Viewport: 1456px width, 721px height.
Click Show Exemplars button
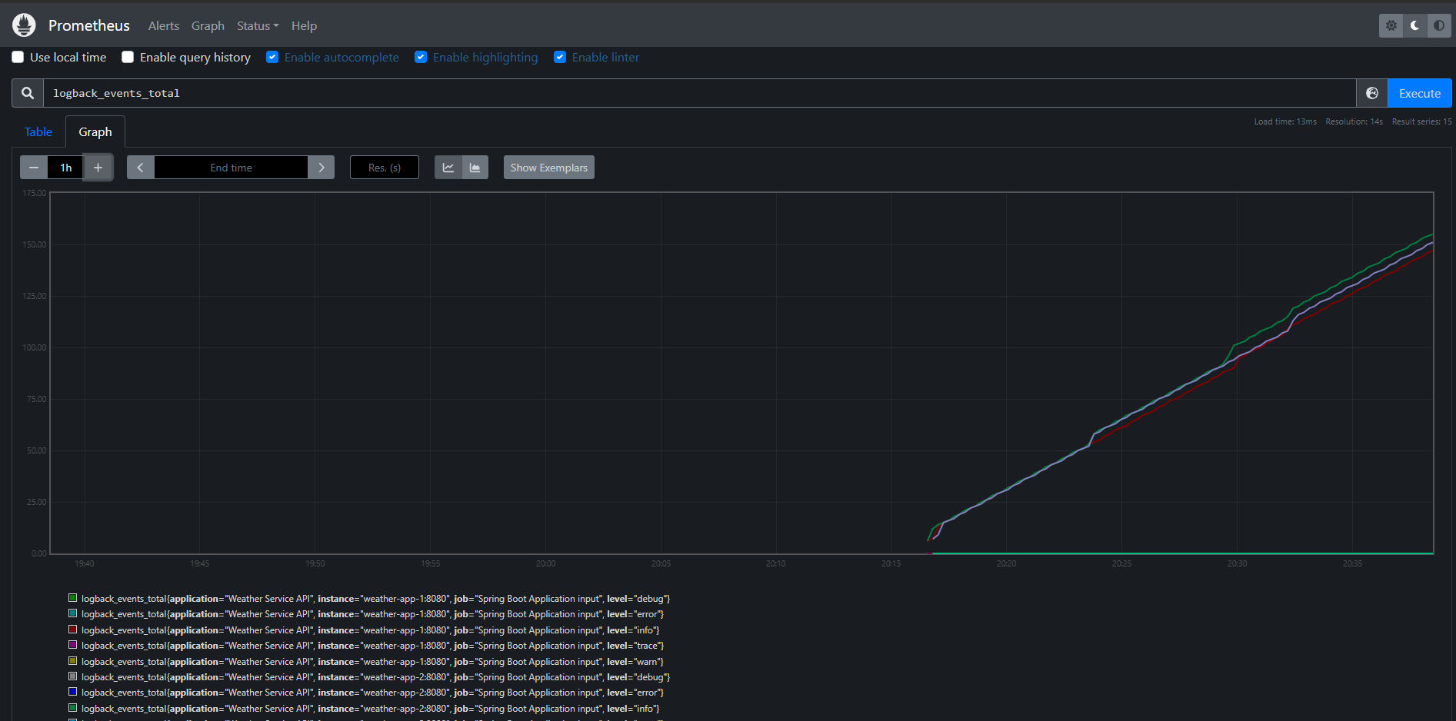pyautogui.click(x=549, y=168)
